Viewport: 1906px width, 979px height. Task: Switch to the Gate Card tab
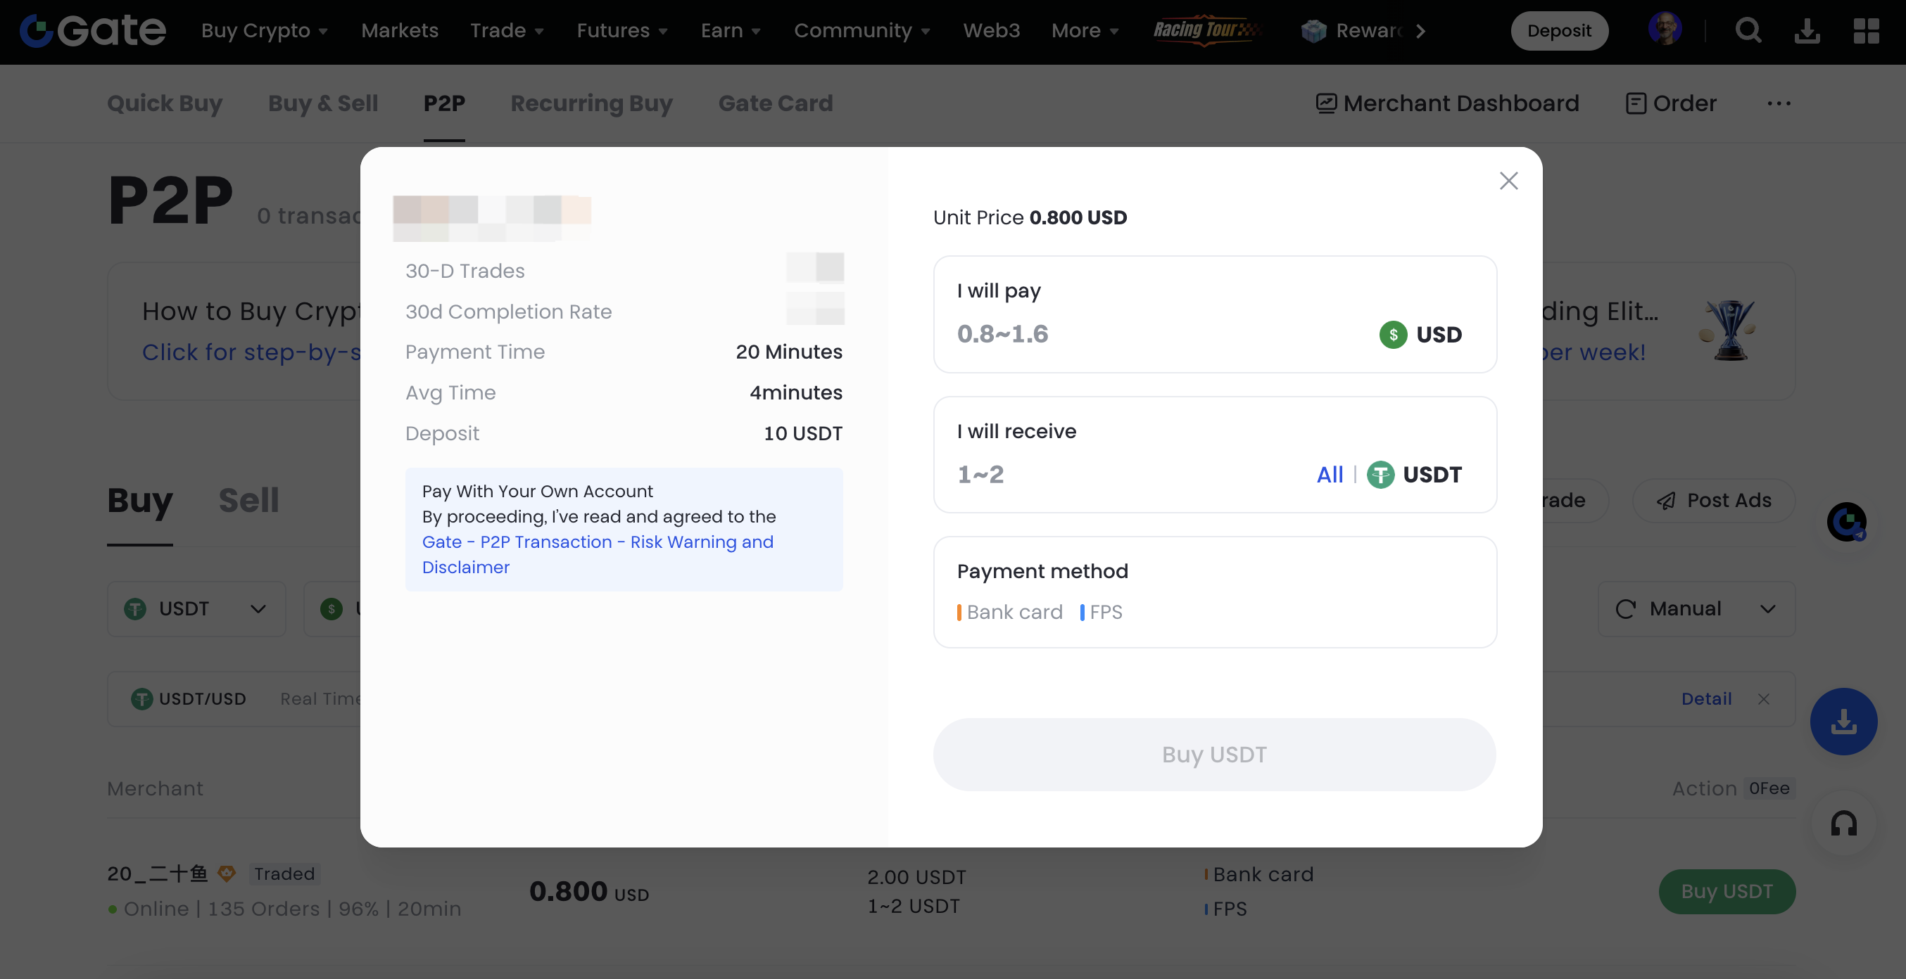pyautogui.click(x=775, y=103)
